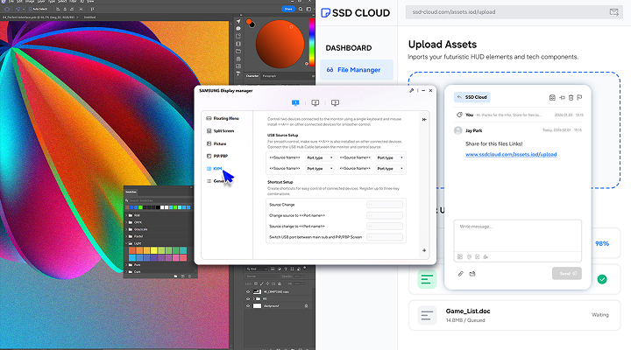Click the trash icon in message header
The height and width of the screenshot is (350, 631).
click(x=571, y=98)
